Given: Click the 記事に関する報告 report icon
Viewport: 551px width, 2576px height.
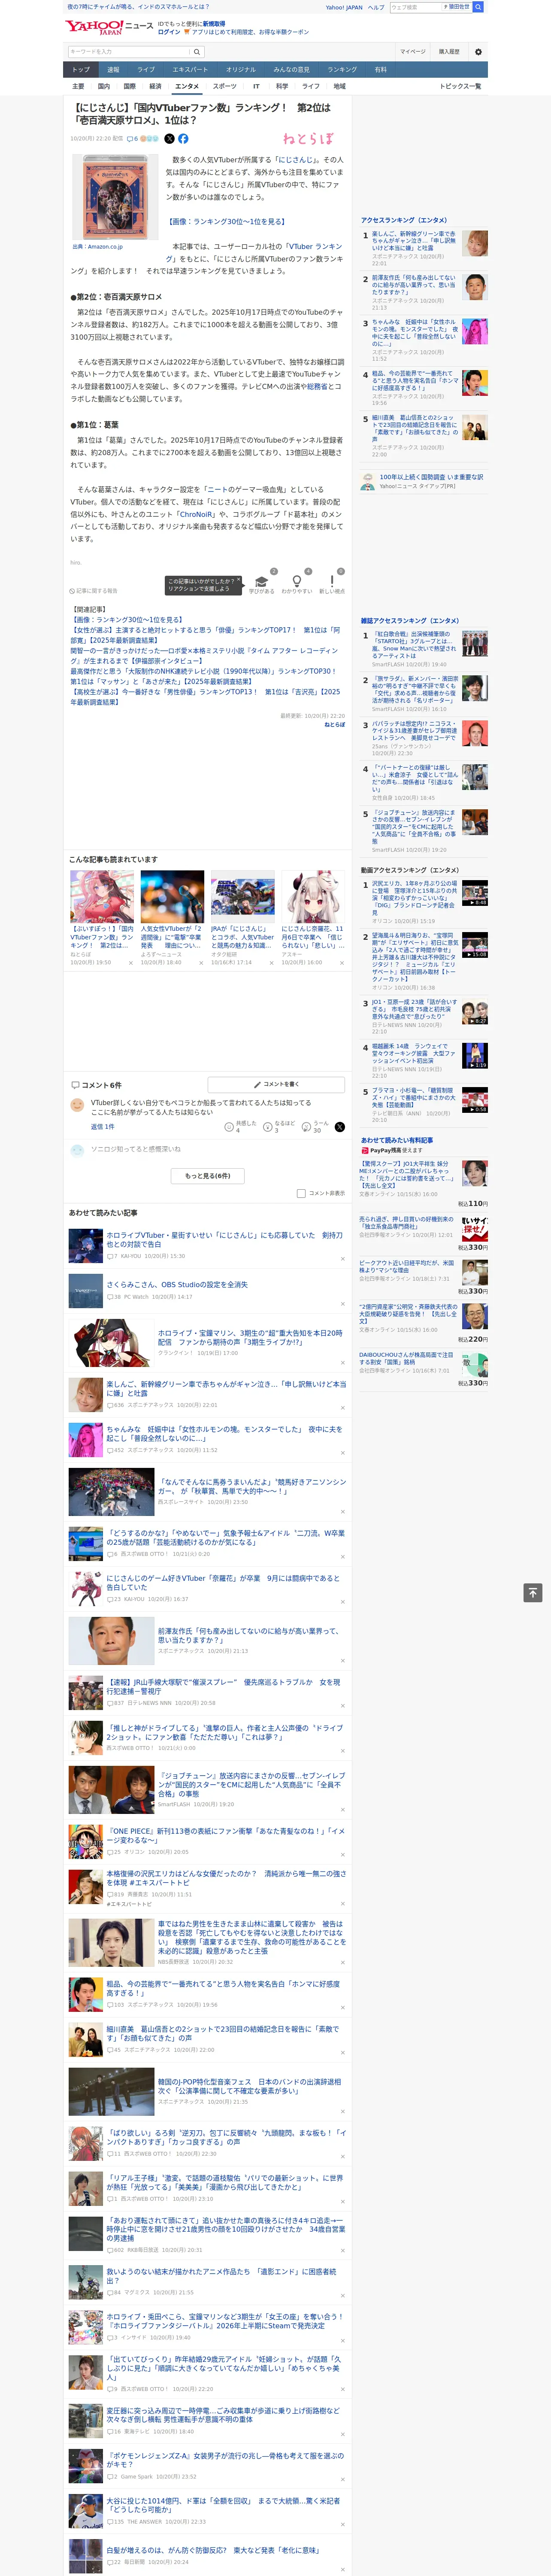Looking at the screenshot, I should point(73,591).
